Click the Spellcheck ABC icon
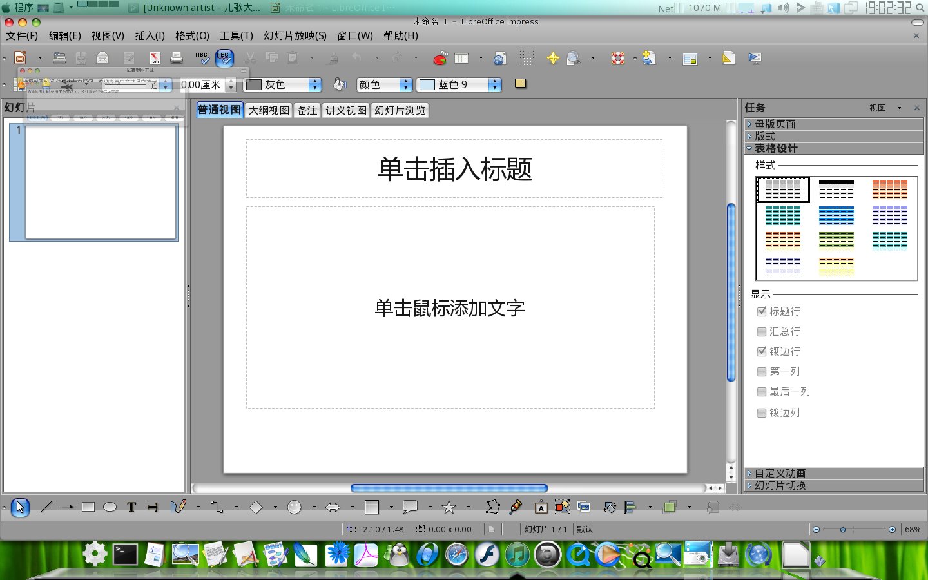Image resolution: width=928 pixels, height=580 pixels. [x=202, y=58]
